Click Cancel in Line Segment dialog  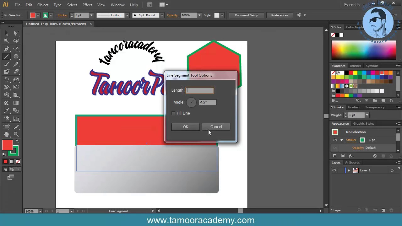pos(216,127)
